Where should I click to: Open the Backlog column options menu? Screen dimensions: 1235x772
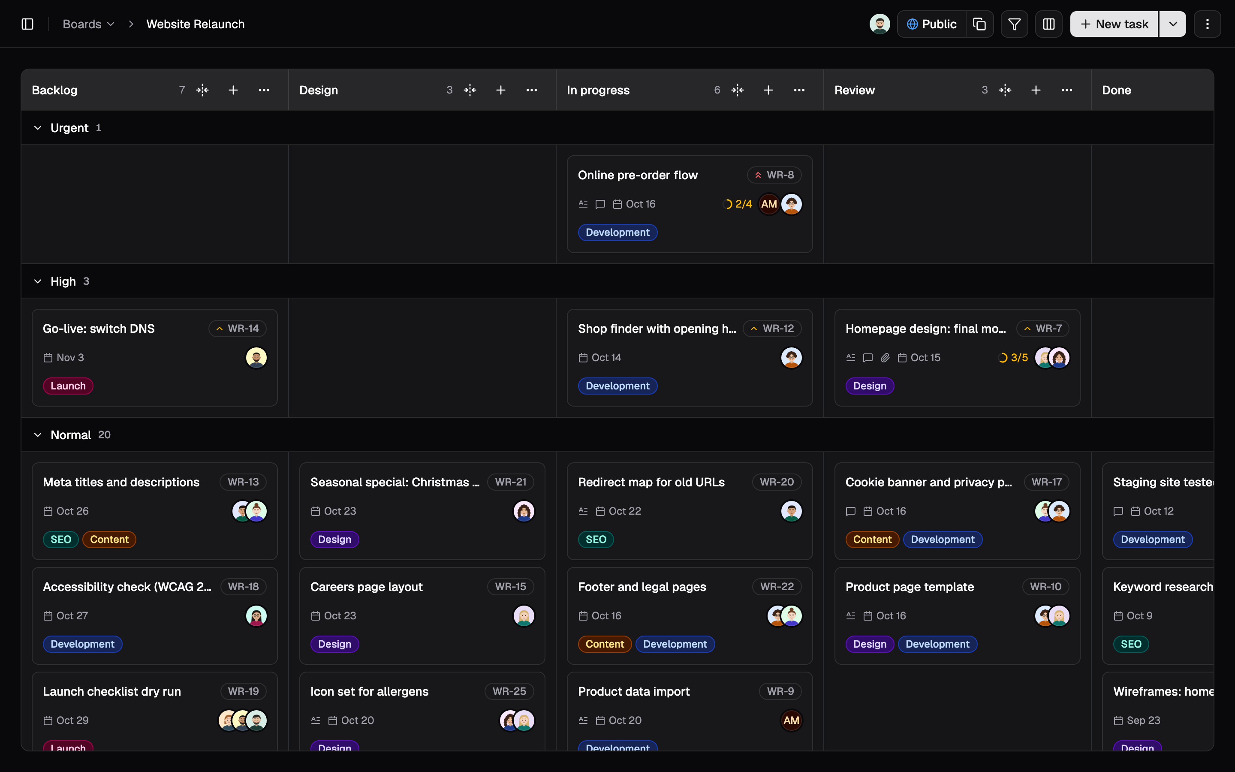(x=264, y=90)
